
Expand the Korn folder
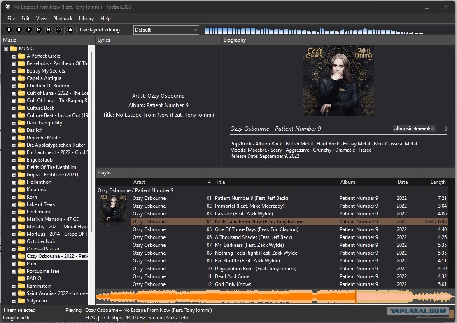click(14, 197)
